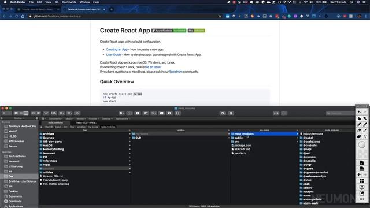Expand the public folder arrow
The width and height of the screenshot is (370, 208).
point(297,138)
